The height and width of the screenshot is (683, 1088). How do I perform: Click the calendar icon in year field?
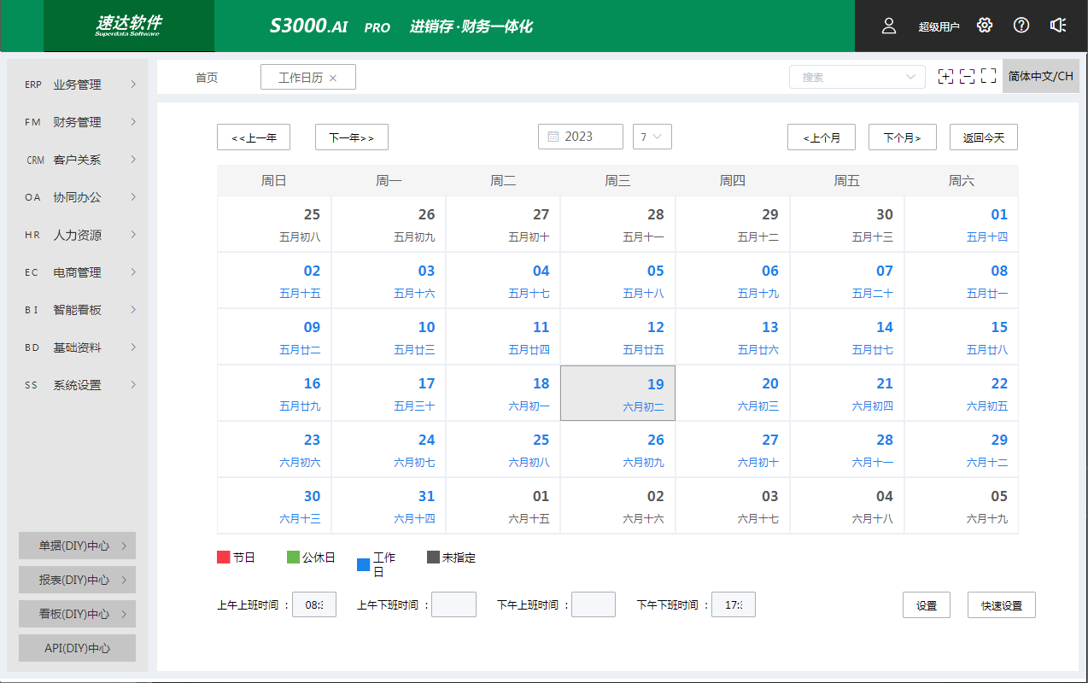pos(553,137)
